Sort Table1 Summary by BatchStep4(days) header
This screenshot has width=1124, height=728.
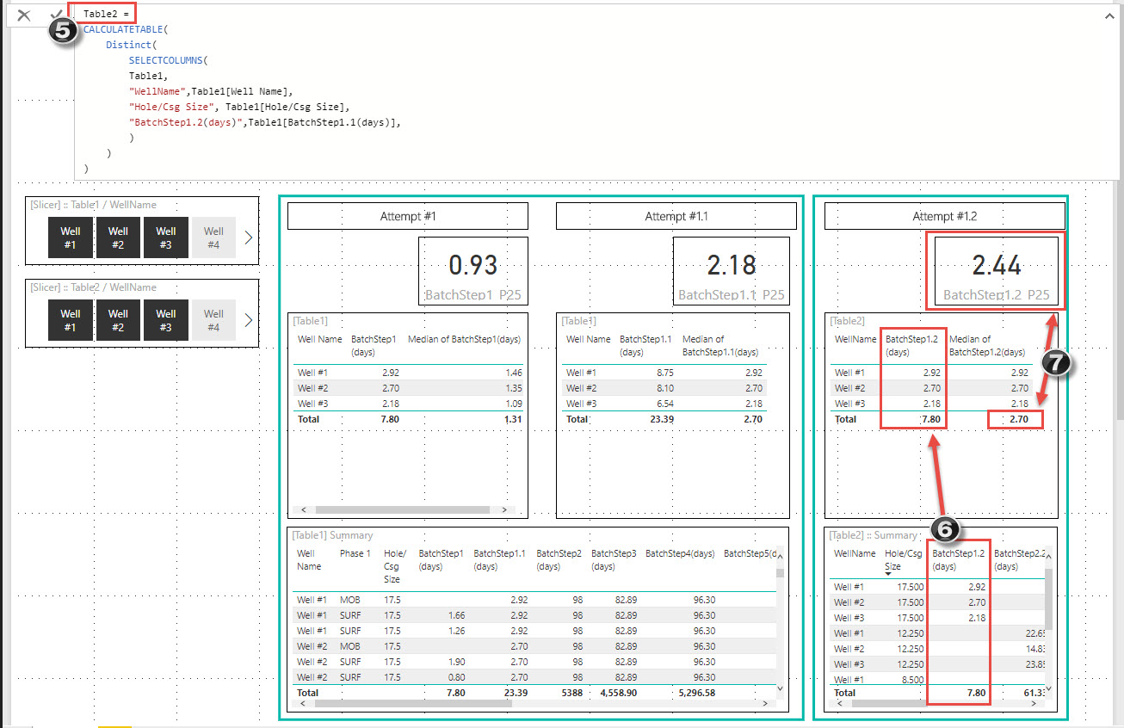(680, 553)
